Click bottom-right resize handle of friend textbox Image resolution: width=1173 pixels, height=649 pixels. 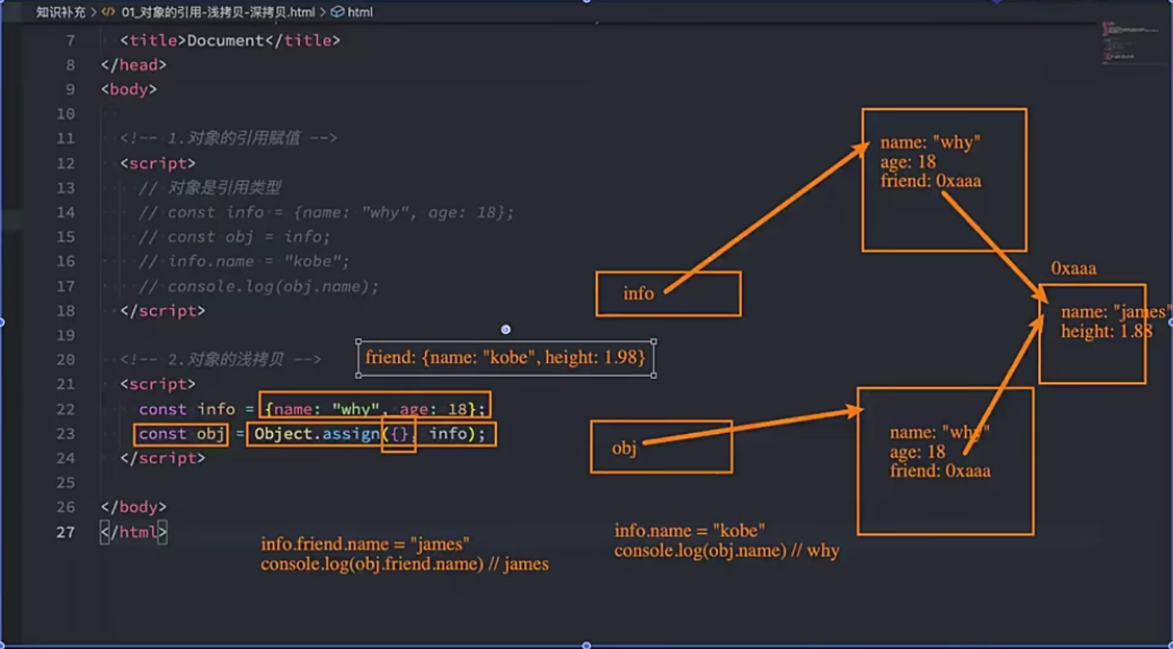click(x=654, y=375)
